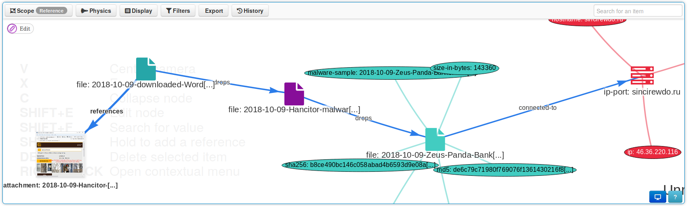Image resolution: width=688 pixels, height=206 pixels.
Task: Open the help question mark button
Action: click(x=676, y=197)
